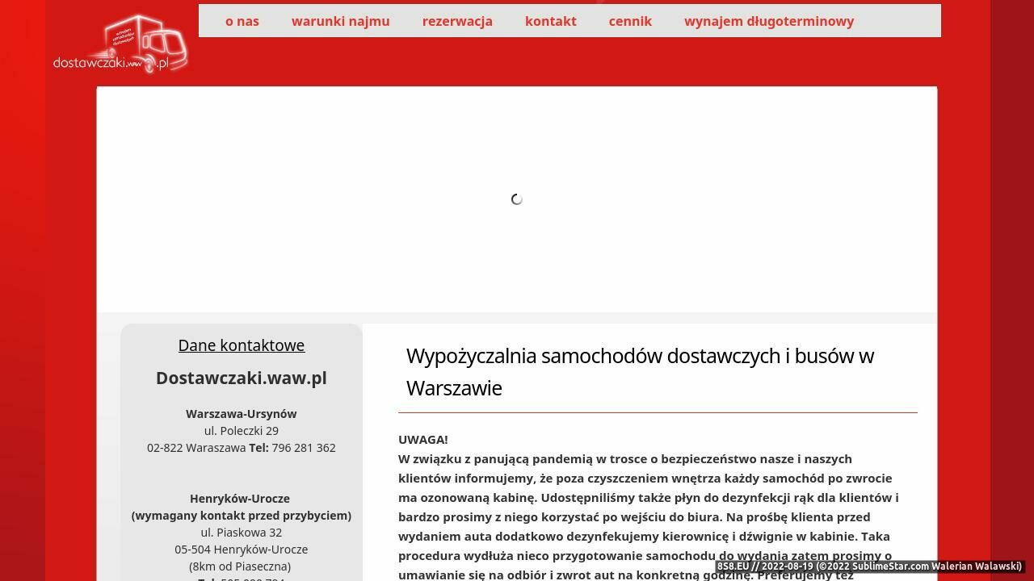Open 'wynajem długoterminowy' menu item
The image size is (1034, 581).
point(769,21)
